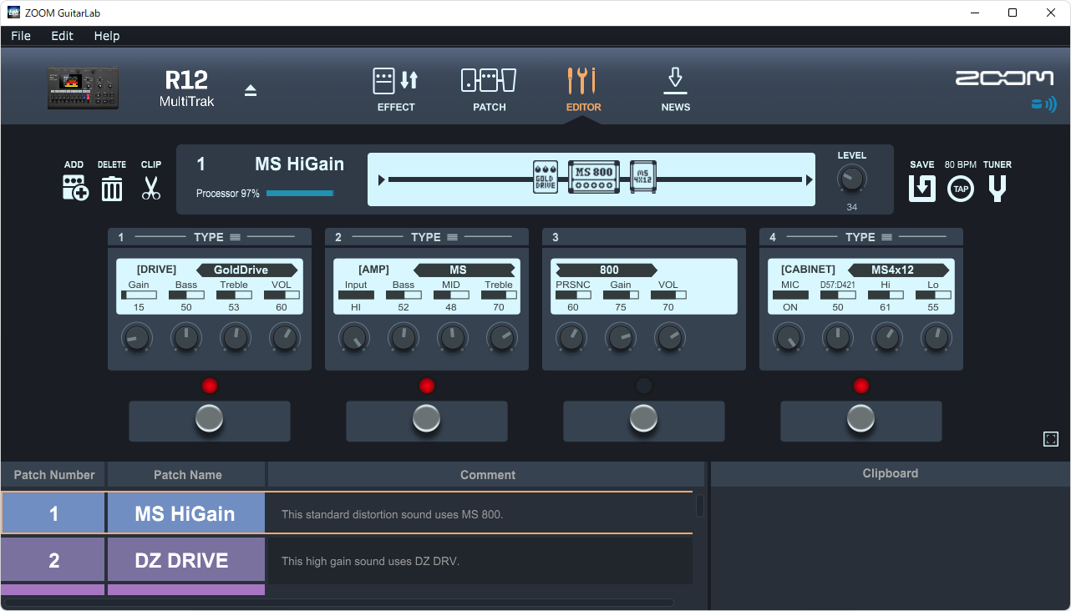Click MS amp Bass knob
The image size is (1071, 611).
point(403,338)
